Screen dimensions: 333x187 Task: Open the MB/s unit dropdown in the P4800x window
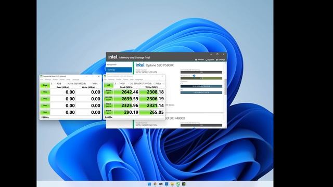tap(160, 84)
